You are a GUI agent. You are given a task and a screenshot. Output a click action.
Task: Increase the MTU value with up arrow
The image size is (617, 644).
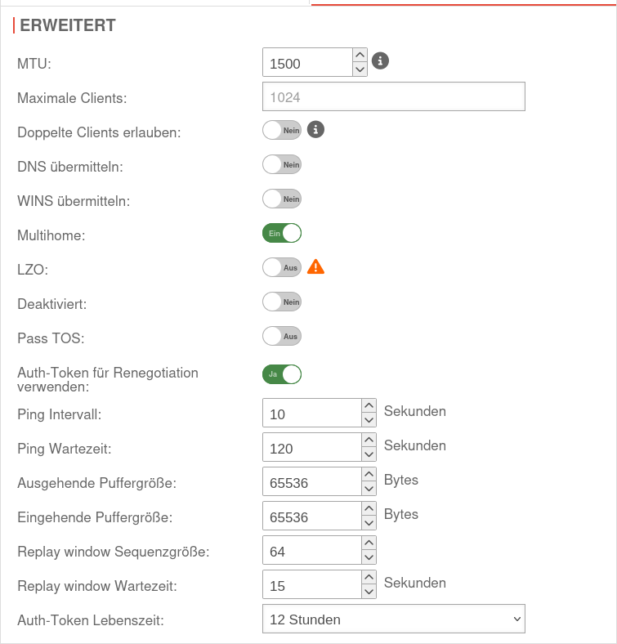coord(360,55)
